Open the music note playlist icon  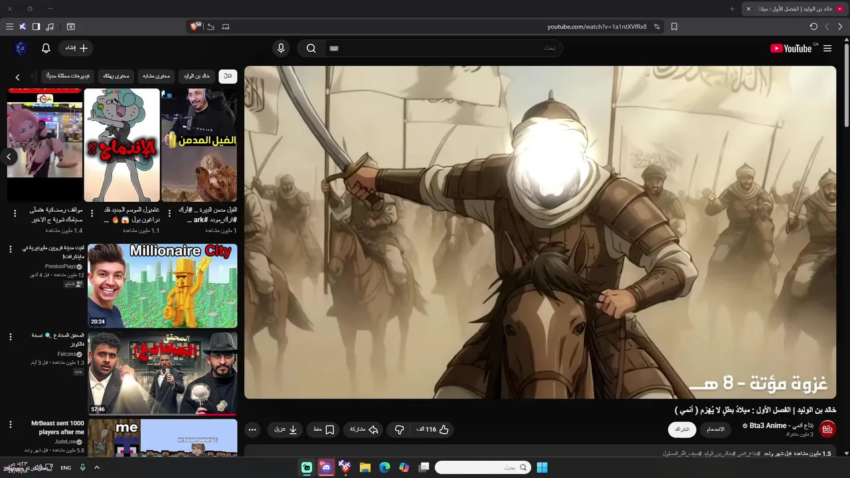(x=50, y=27)
